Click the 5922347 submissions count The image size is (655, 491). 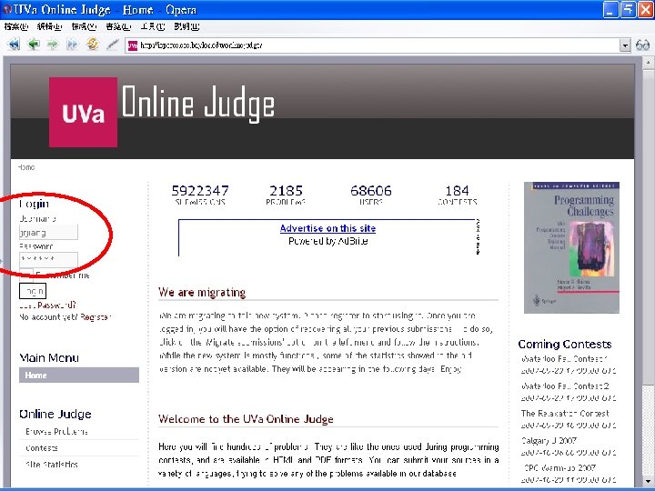pyautogui.click(x=200, y=191)
